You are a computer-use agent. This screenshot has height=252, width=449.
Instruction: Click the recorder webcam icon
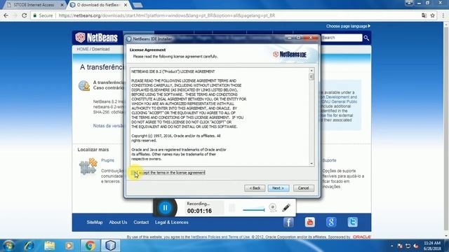273,207
